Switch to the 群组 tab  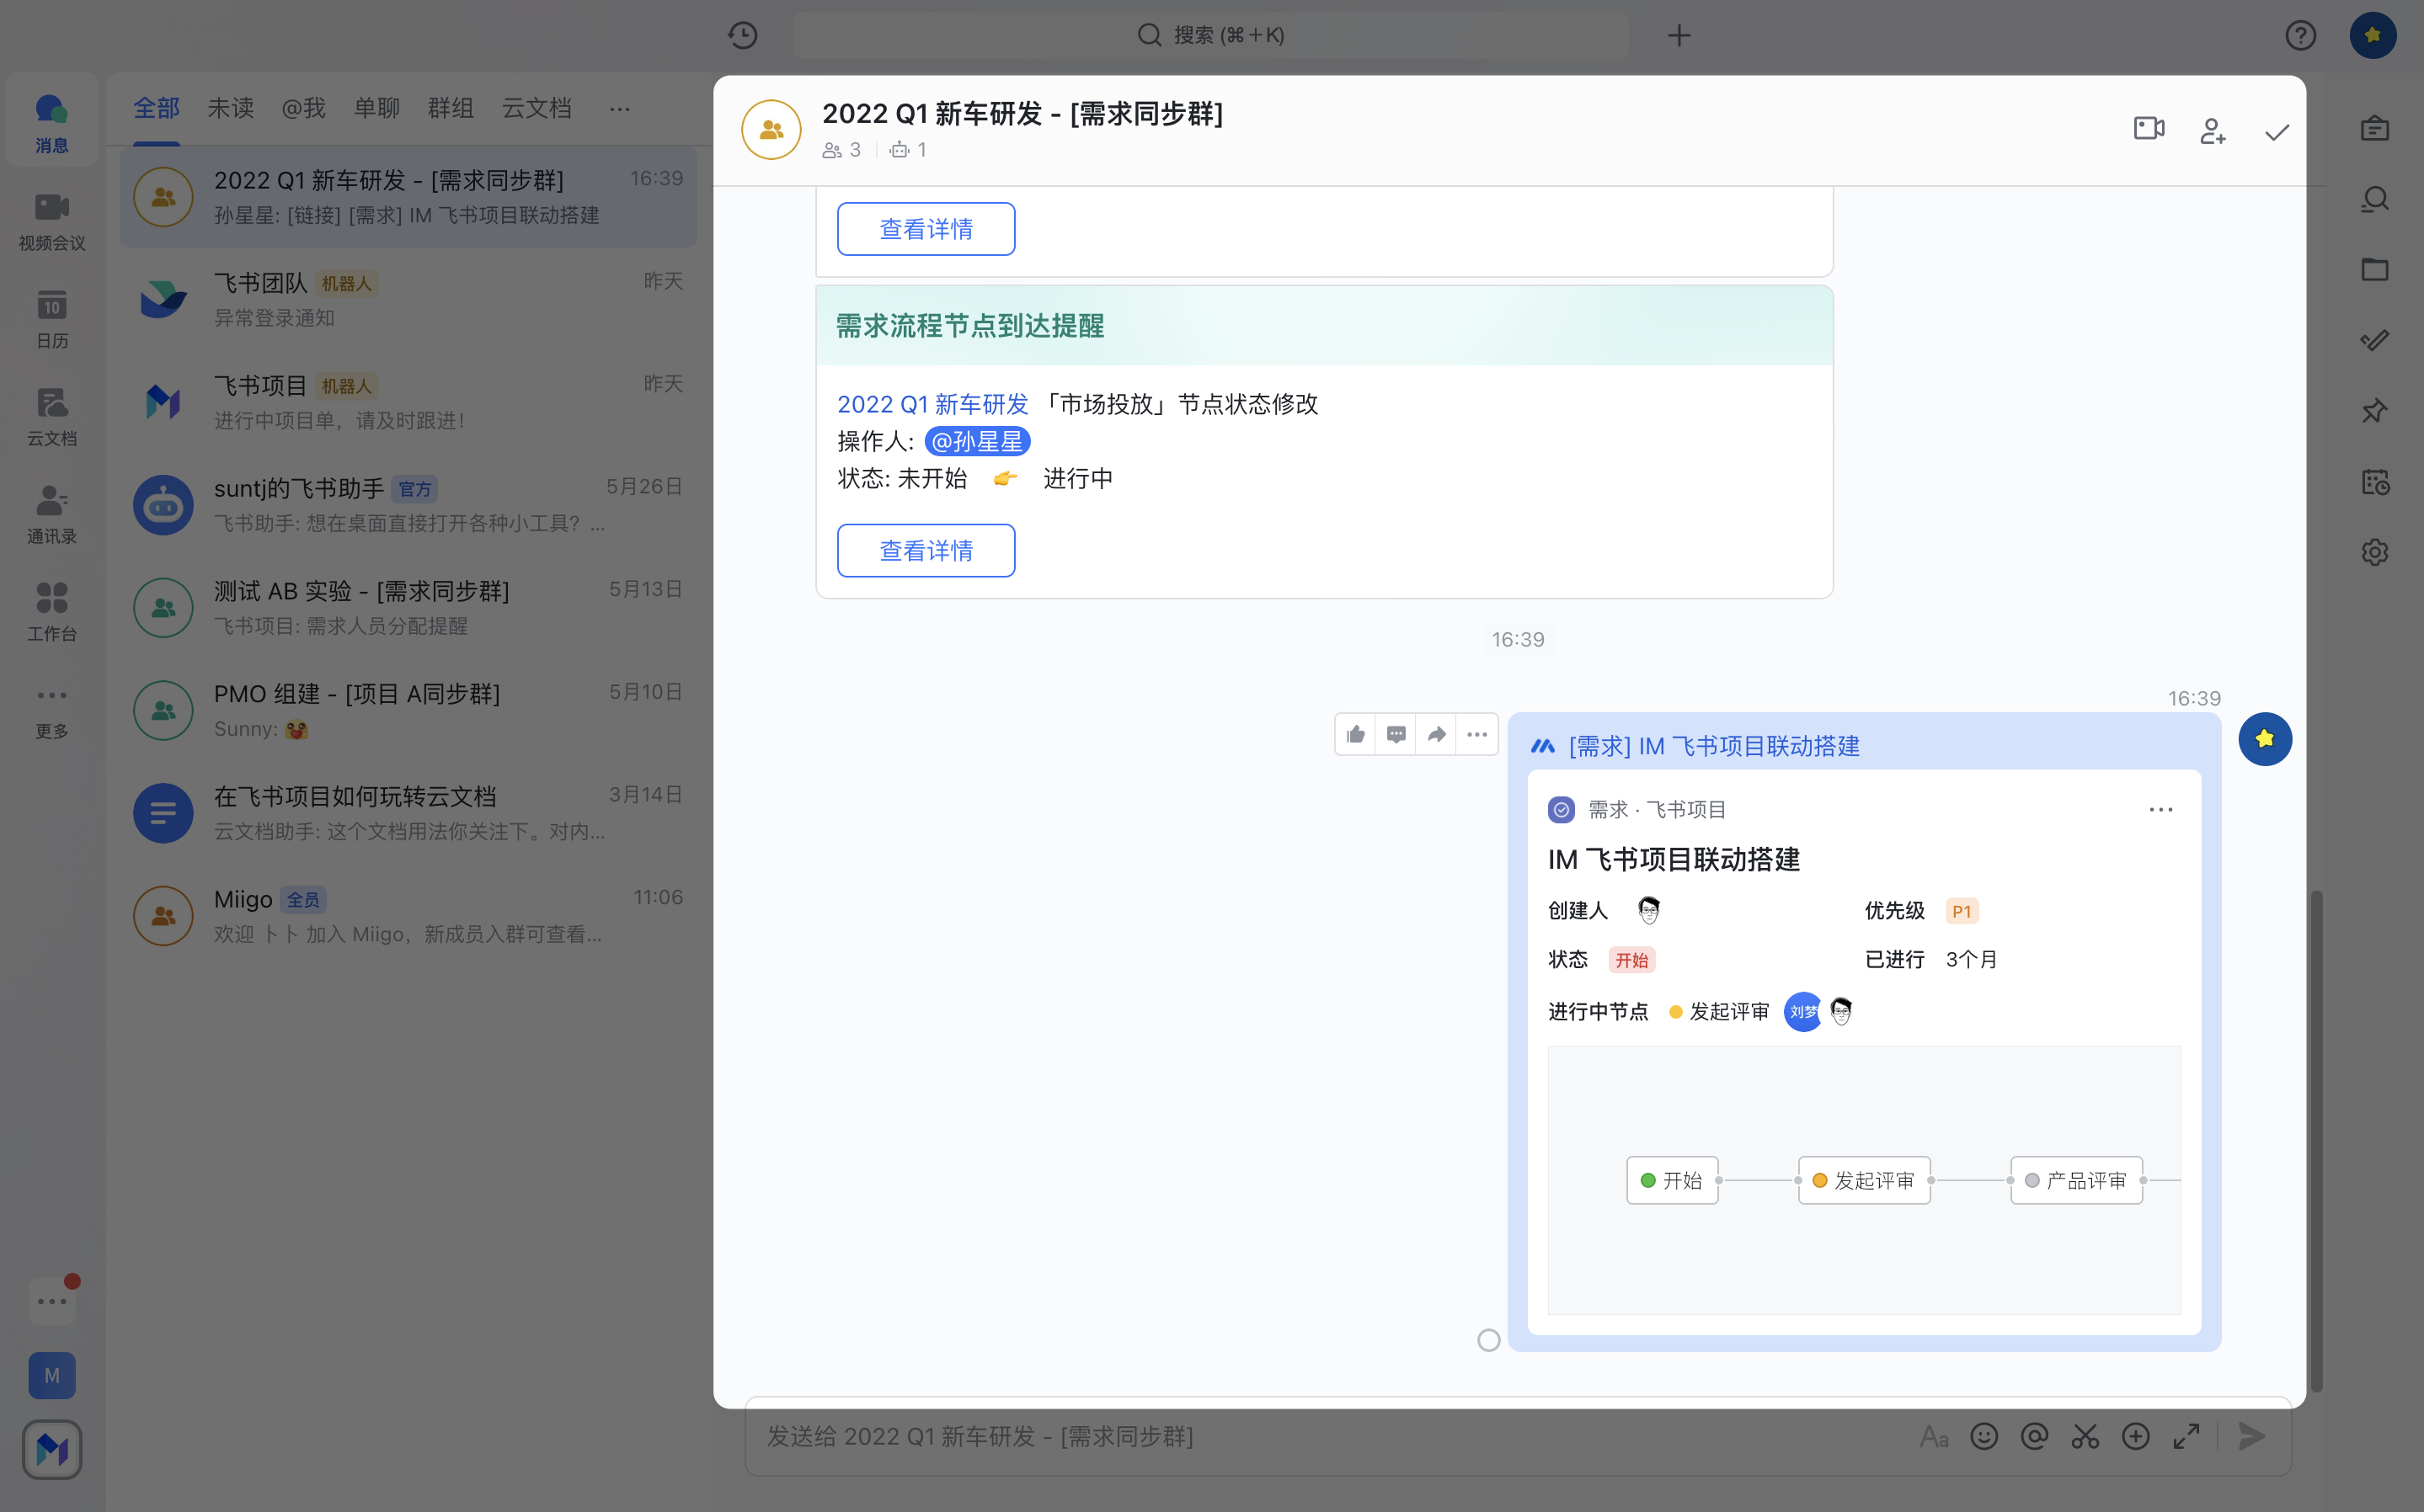click(451, 108)
